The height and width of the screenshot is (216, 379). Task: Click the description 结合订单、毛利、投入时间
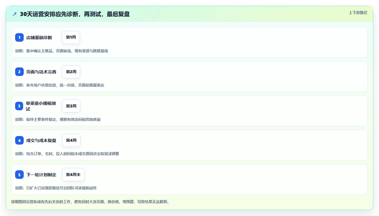[x=67, y=154]
